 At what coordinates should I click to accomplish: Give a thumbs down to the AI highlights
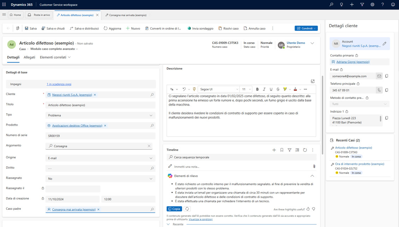[313, 209]
